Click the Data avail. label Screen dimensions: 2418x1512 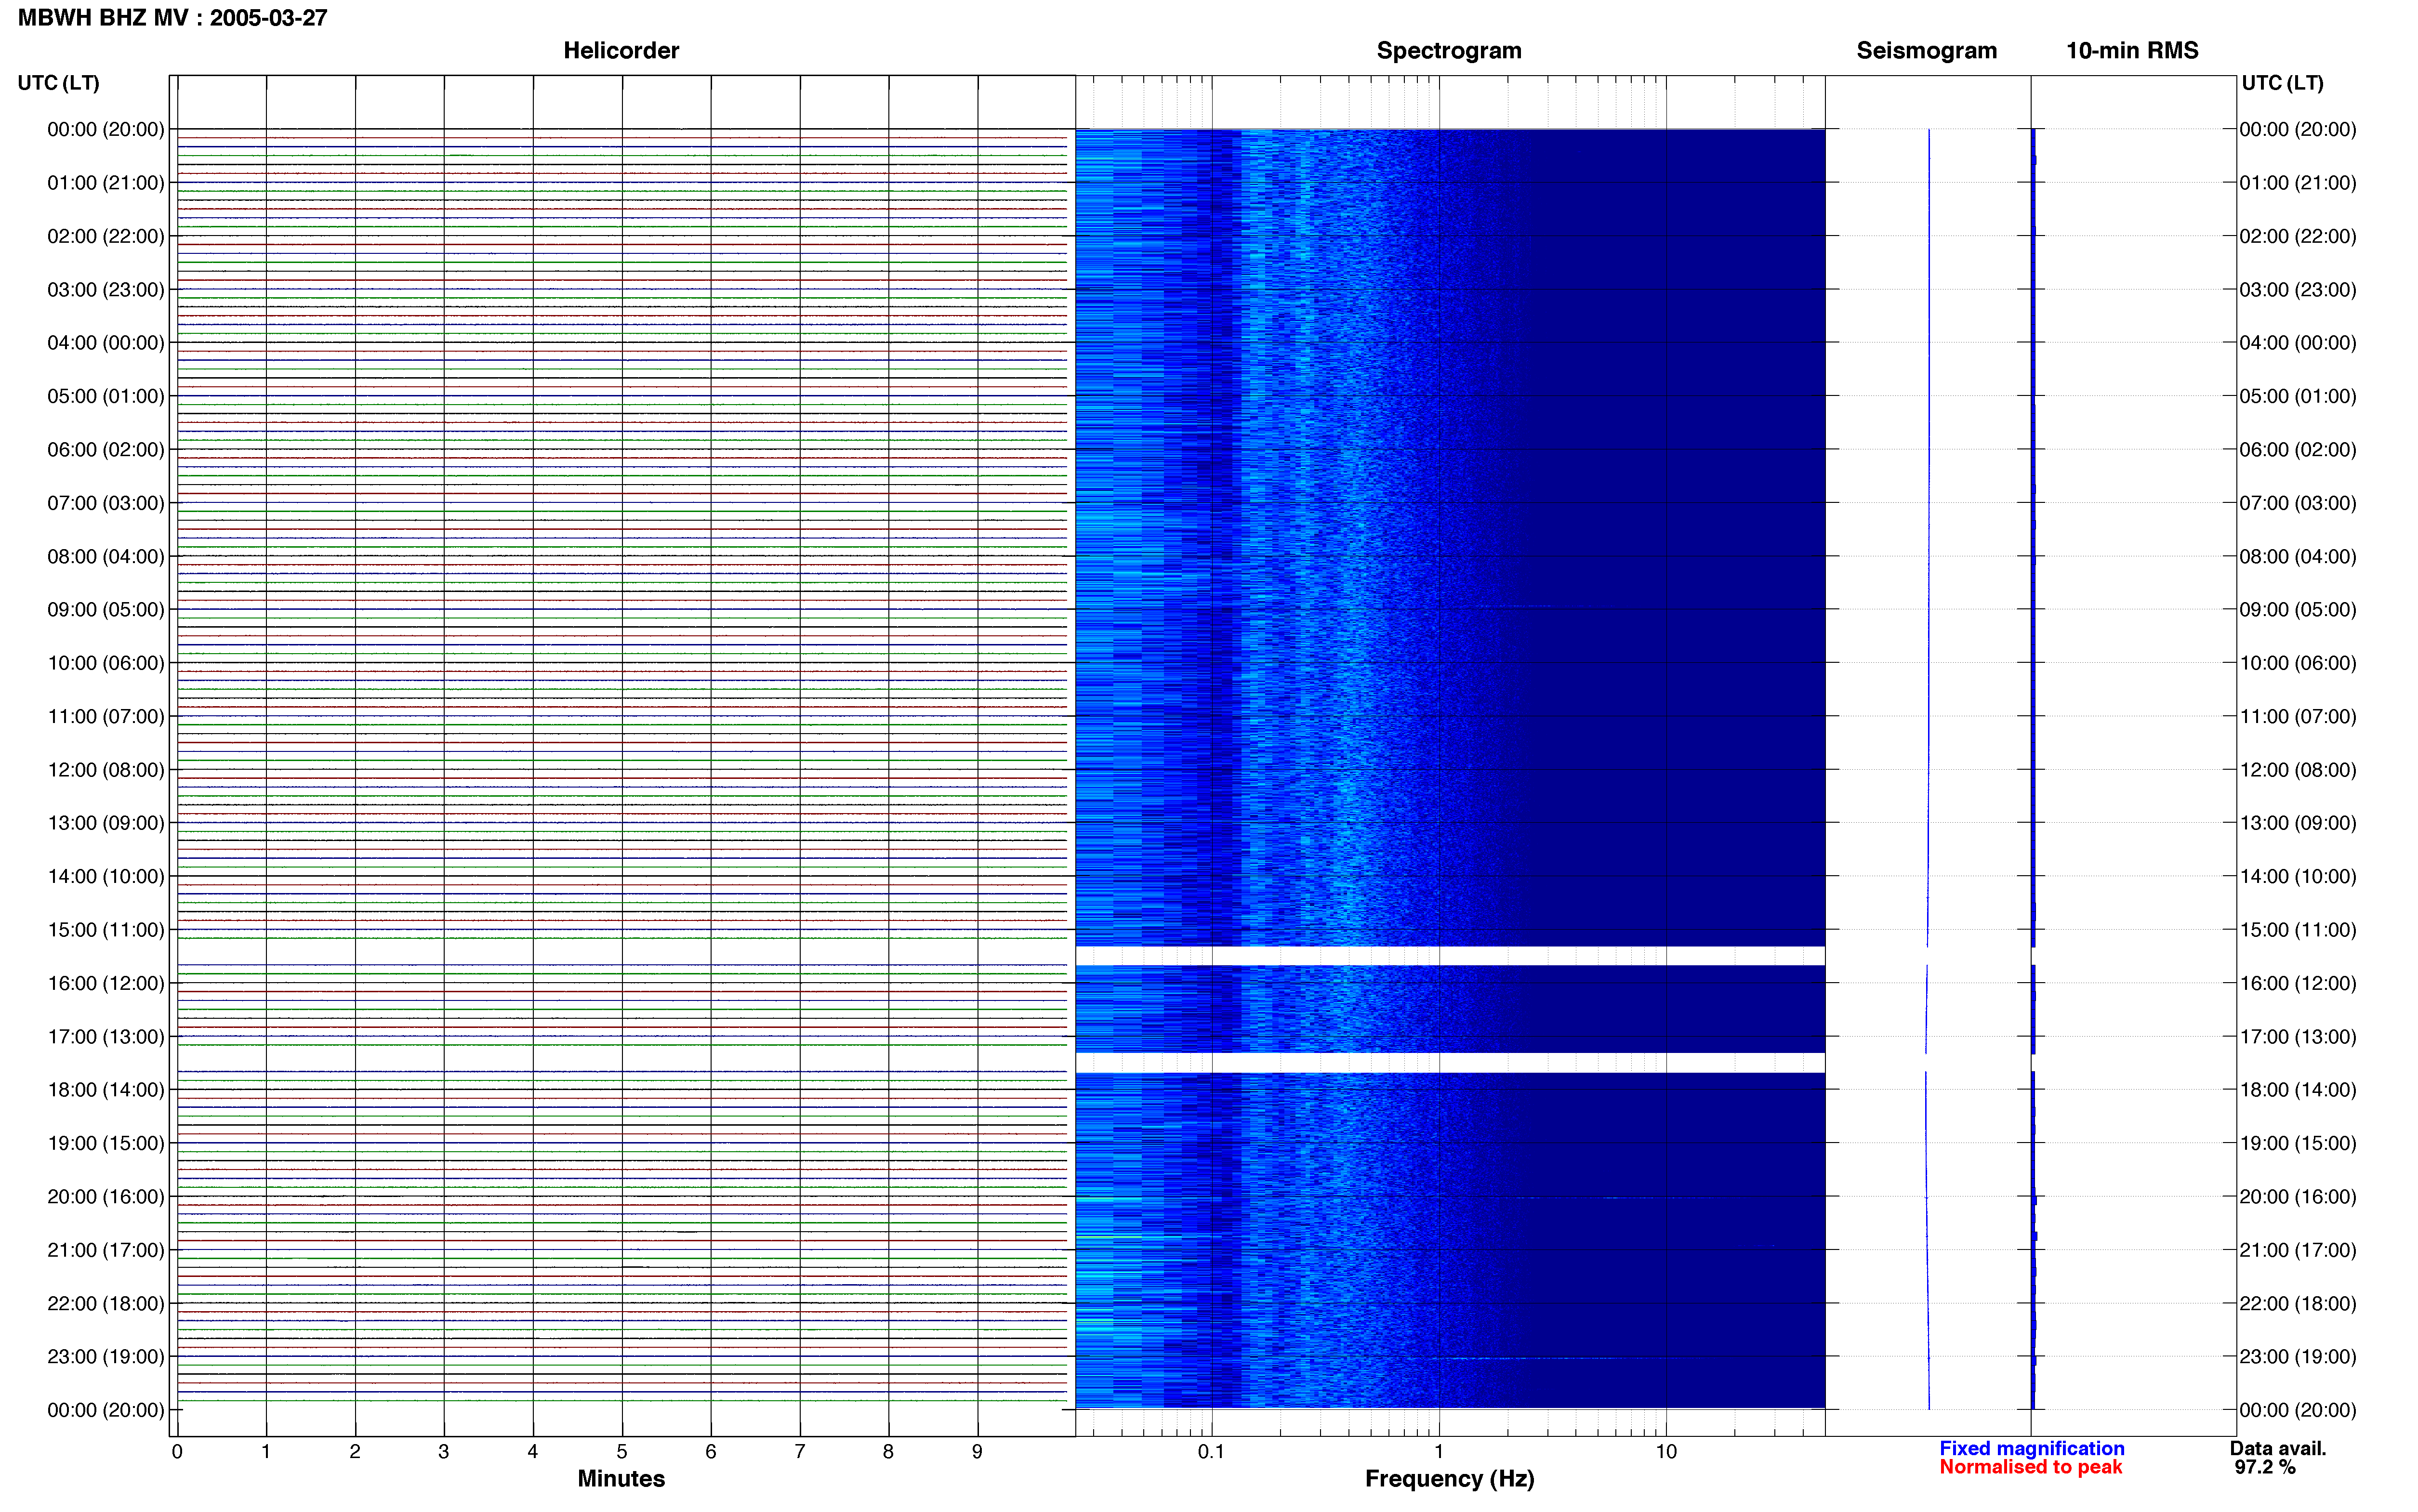(2278, 1448)
